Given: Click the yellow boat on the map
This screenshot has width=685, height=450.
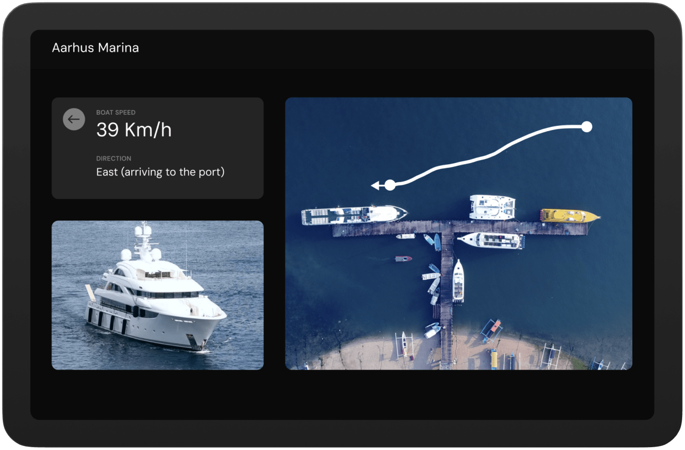Looking at the screenshot, I should [x=570, y=216].
